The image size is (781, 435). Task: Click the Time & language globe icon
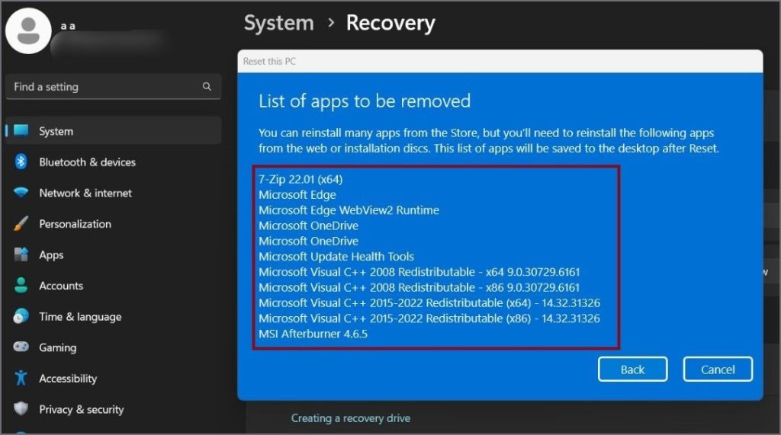(21, 317)
